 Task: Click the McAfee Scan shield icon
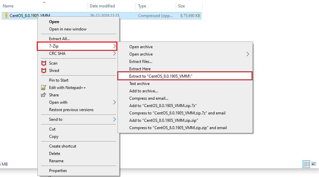coord(43,63)
